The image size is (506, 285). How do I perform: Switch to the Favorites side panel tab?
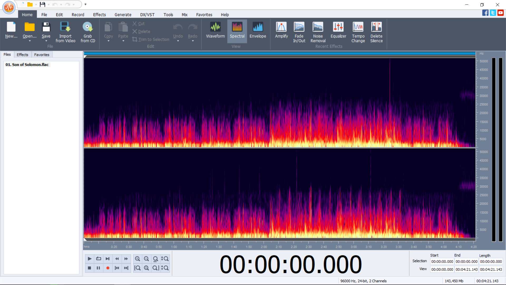pyautogui.click(x=42, y=55)
